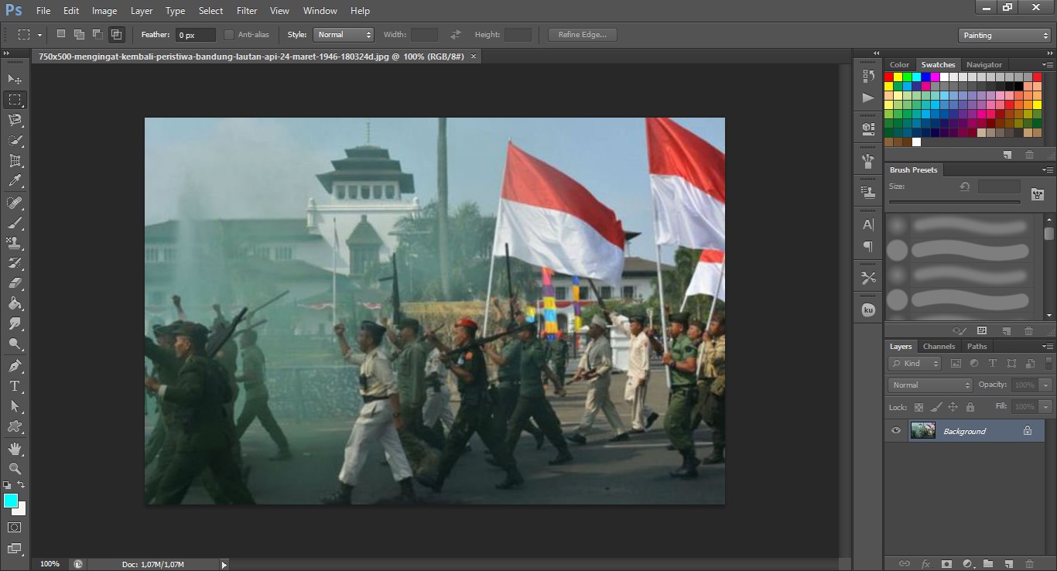
Task: Hide the Background layer
Action: [896, 431]
